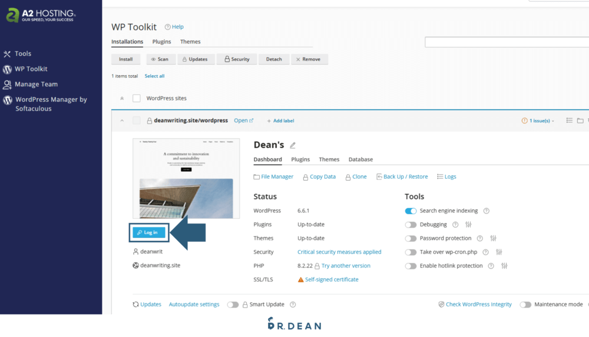Click Add label
589x337 pixels.
click(x=280, y=121)
